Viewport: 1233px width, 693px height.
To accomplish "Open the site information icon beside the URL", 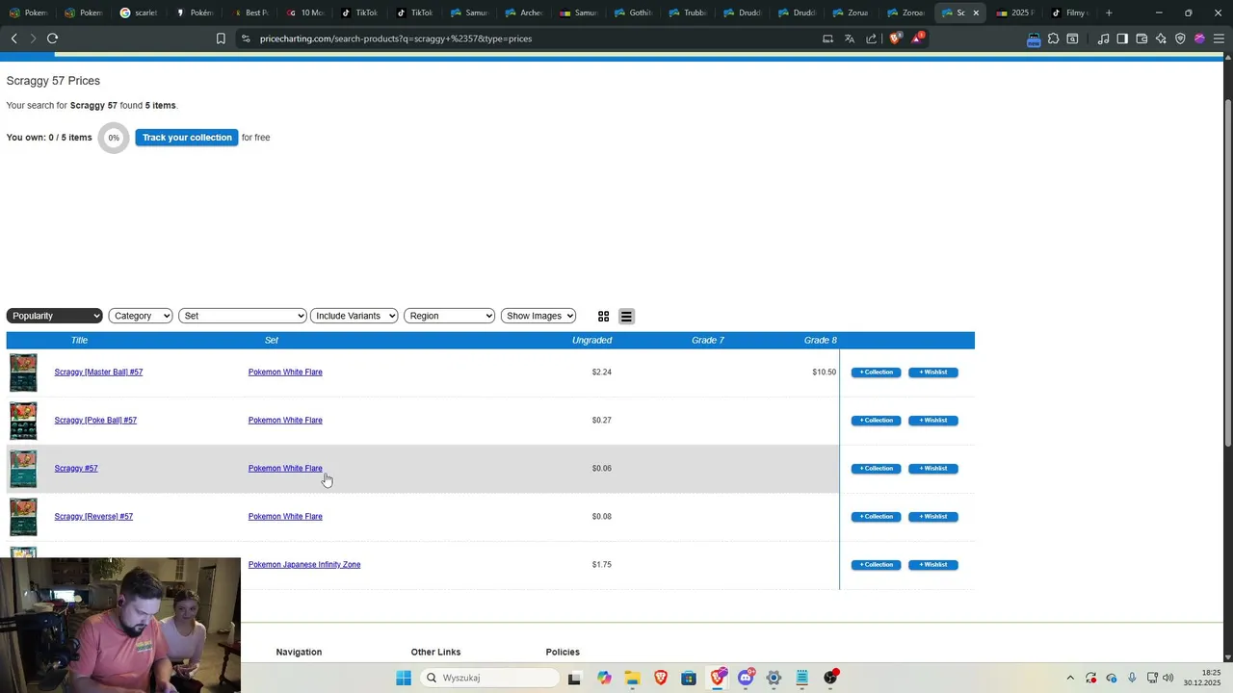I will 246,38.
